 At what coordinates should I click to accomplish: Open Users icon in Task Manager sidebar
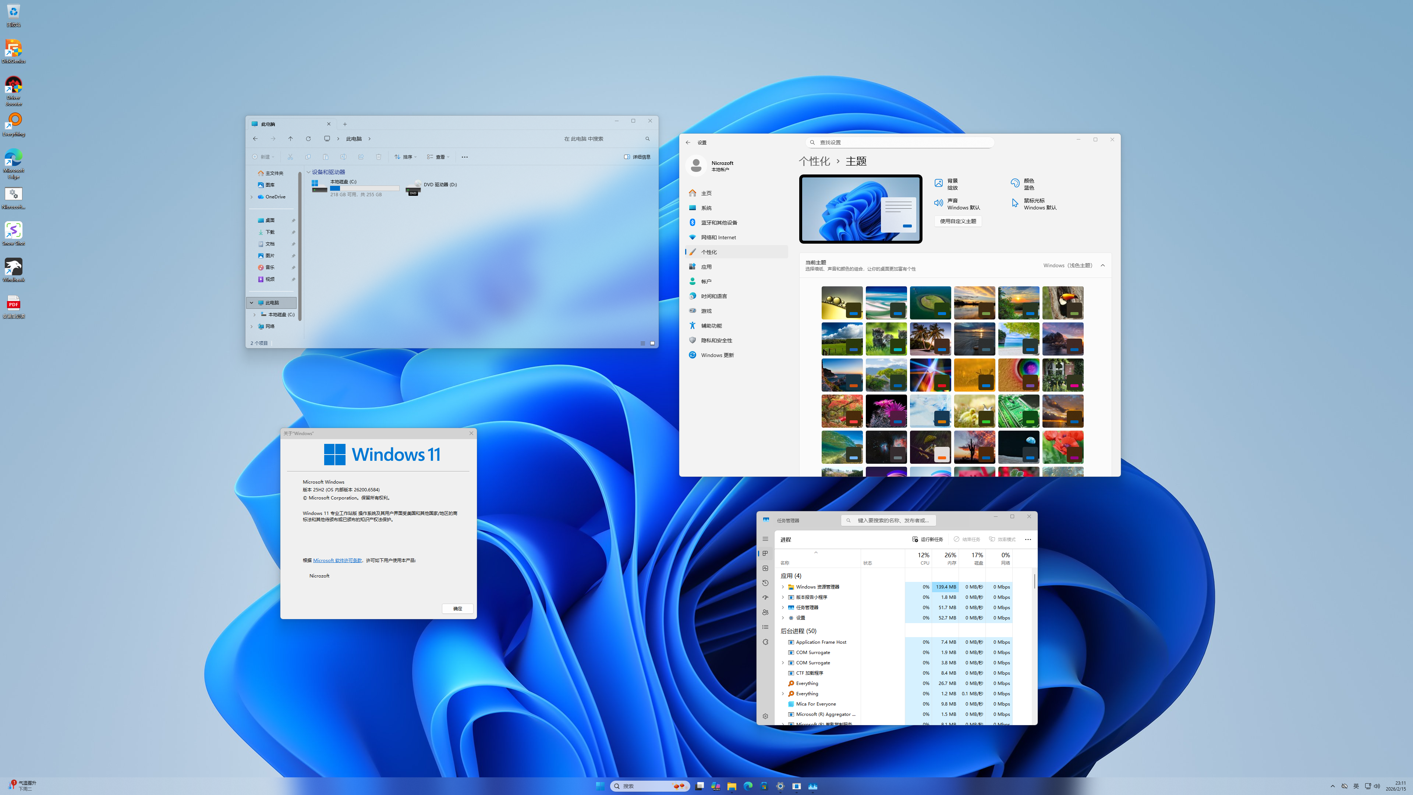[765, 612]
